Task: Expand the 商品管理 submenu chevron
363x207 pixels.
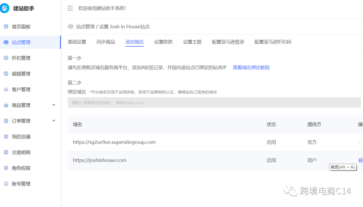Action: [54, 105]
